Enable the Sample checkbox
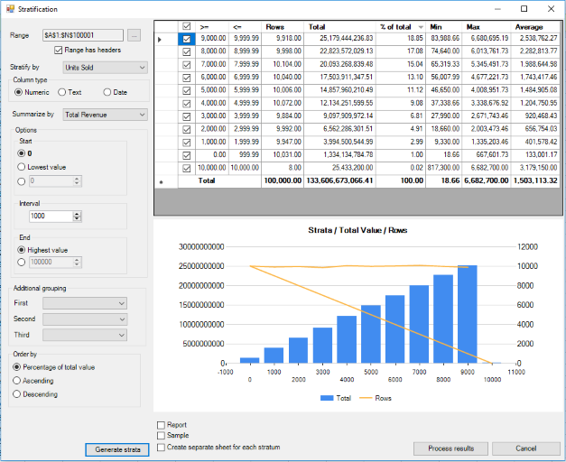Viewport: 566px width, 462px height. tap(161, 436)
